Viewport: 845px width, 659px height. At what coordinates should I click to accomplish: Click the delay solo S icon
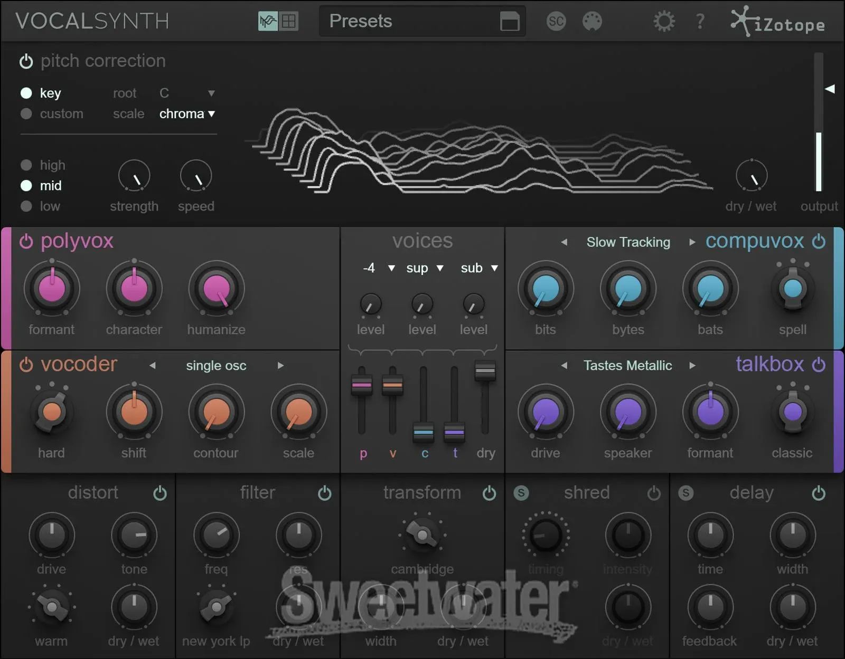[686, 493]
